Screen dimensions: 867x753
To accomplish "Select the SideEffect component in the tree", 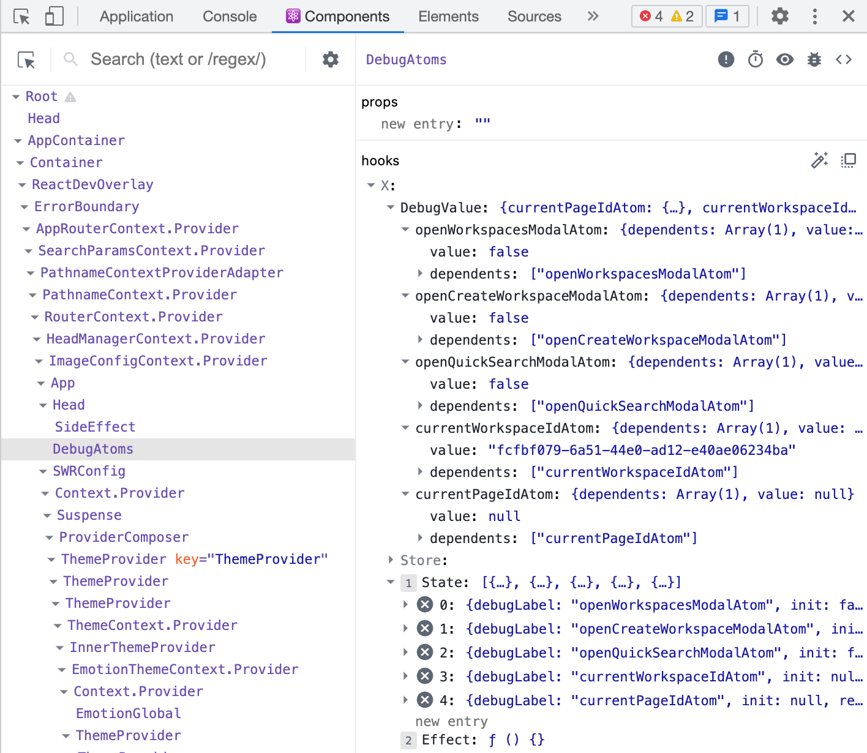I will click(95, 427).
